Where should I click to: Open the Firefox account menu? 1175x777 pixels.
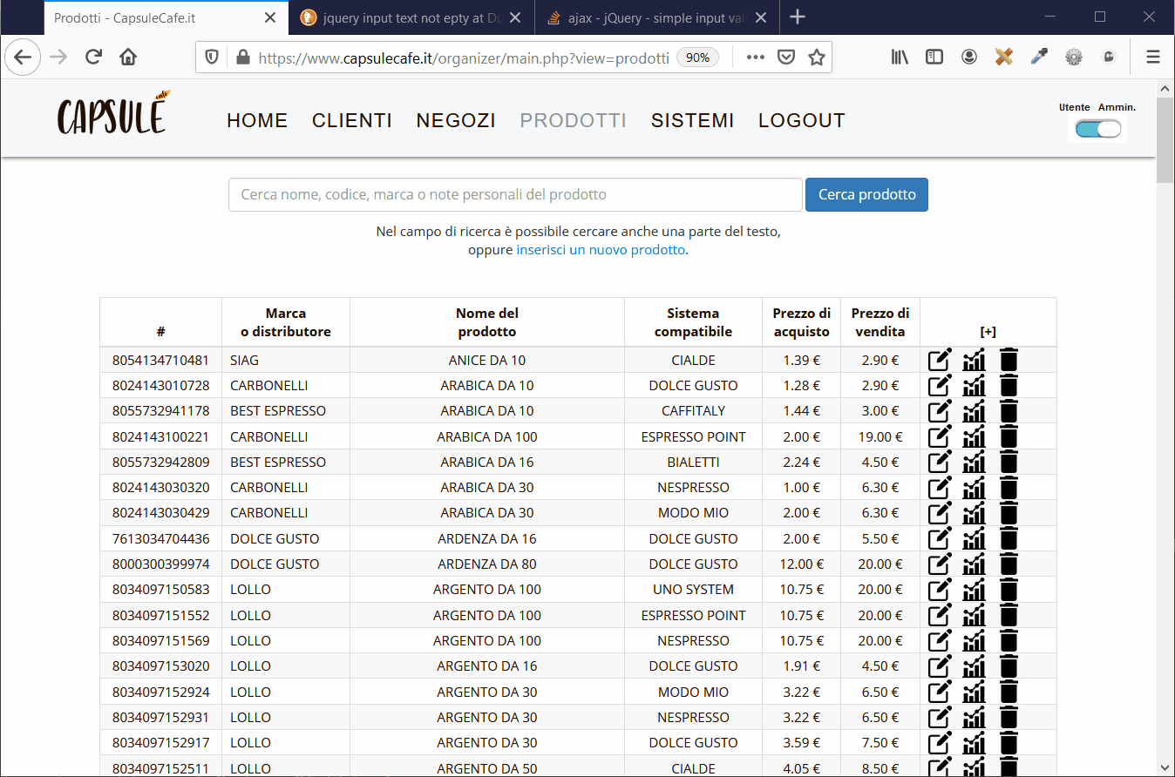pos(969,57)
